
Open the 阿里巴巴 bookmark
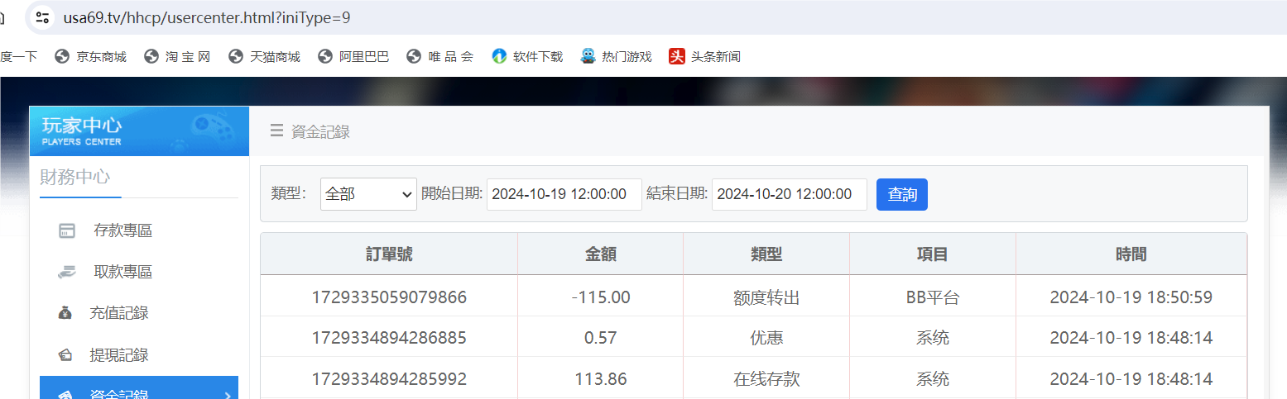353,57
